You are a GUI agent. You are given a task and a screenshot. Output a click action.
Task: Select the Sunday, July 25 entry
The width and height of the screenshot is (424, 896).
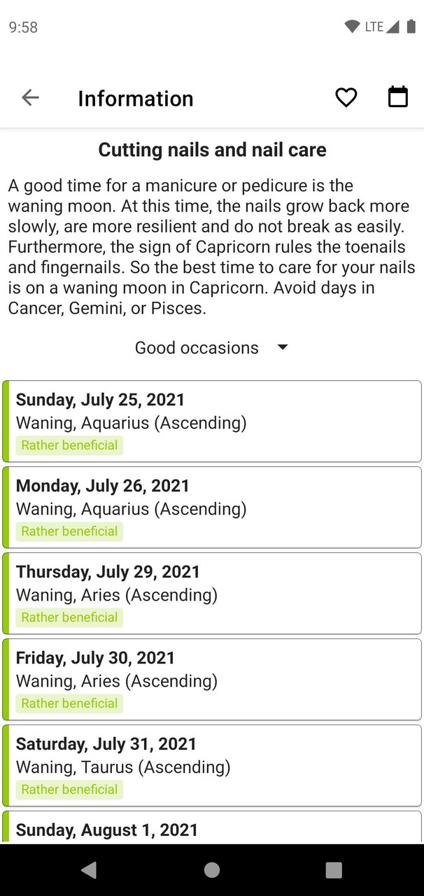[212, 421]
